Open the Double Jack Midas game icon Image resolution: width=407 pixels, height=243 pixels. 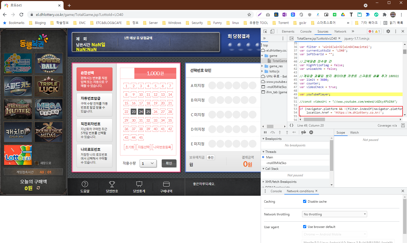(x=48, y=132)
